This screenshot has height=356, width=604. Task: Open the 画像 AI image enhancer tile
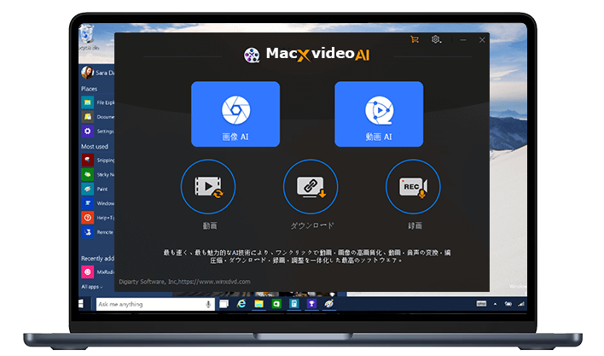pos(235,114)
